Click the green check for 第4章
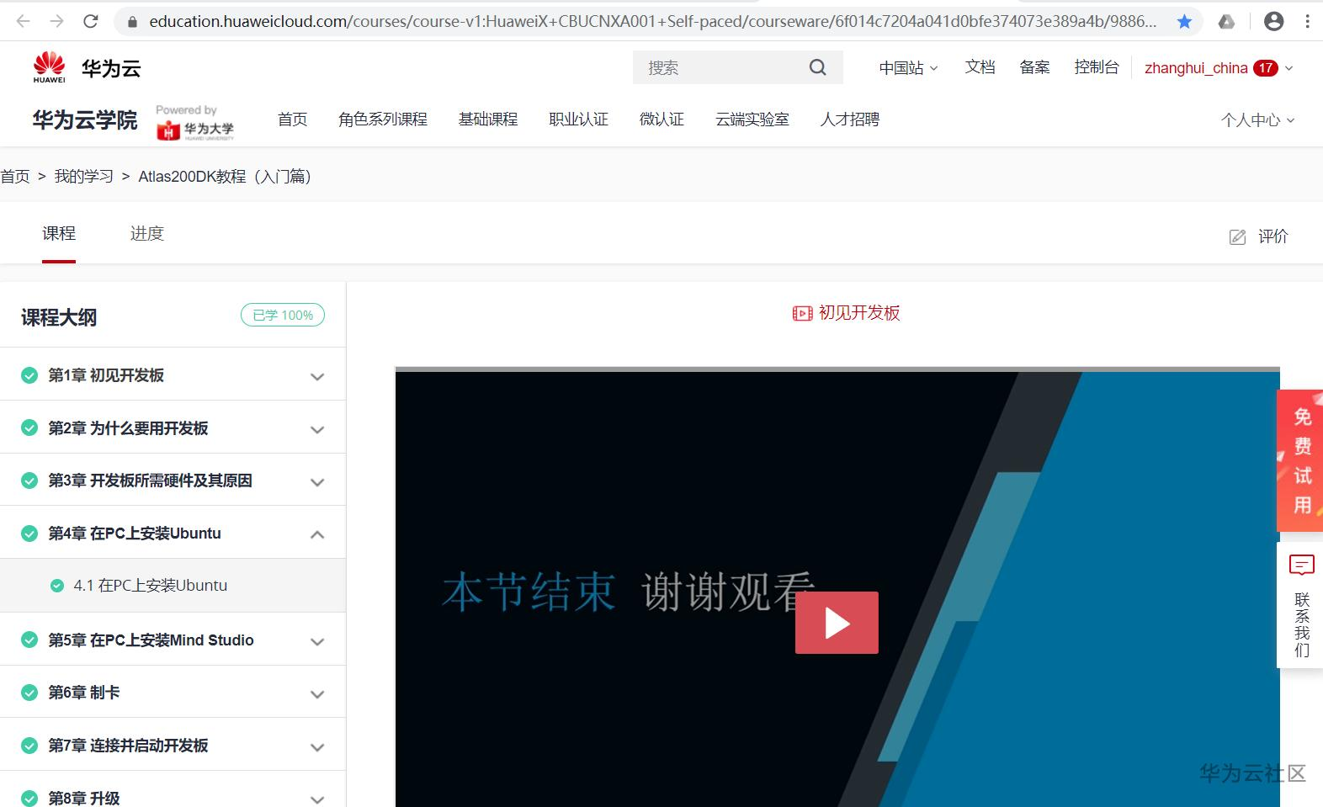This screenshot has width=1323, height=807. pyautogui.click(x=29, y=534)
